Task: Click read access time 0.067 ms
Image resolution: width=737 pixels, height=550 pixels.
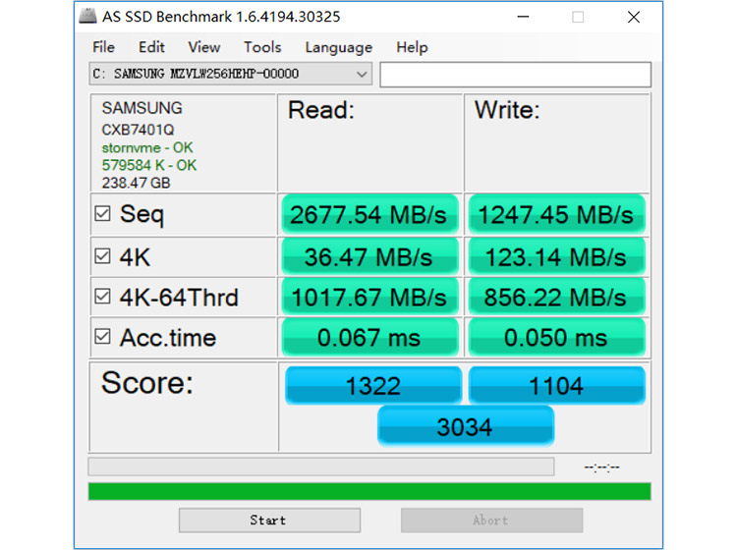Action: (x=369, y=337)
